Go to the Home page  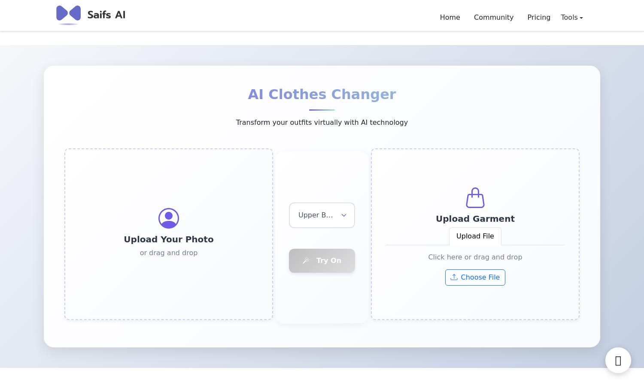[x=450, y=17]
